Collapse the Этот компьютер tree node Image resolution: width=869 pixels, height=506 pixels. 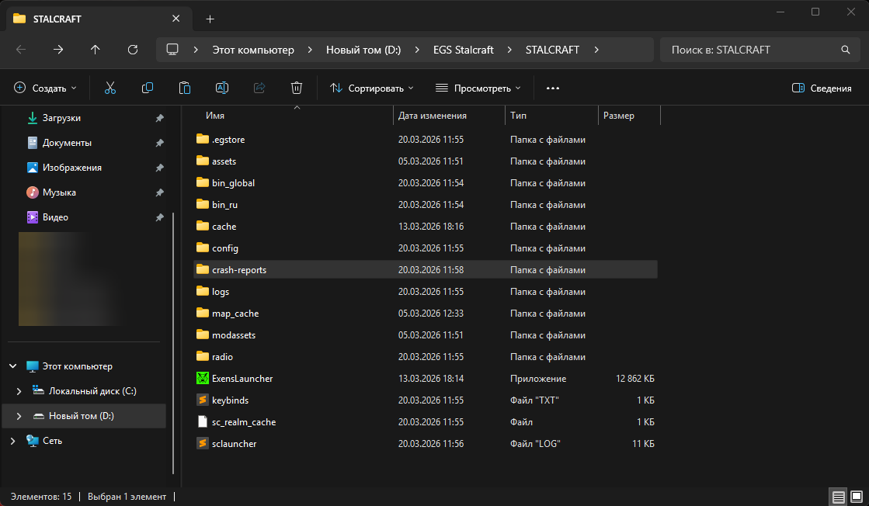pos(12,366)
